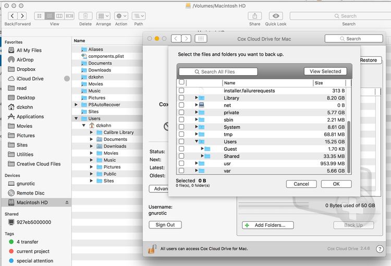391x266 pixels.
Task: Open Creative Cloud Files in sidebar
Action: (39, 164)
